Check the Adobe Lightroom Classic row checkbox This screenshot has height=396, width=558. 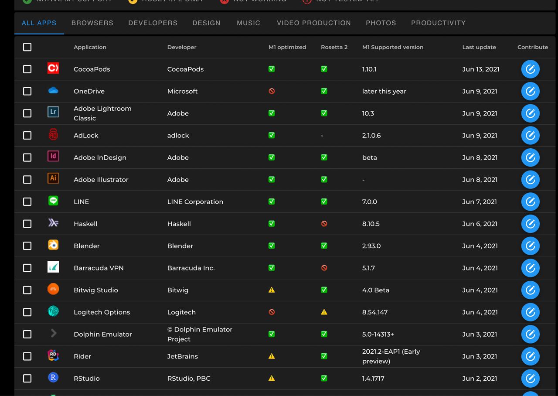click(27, 113)
